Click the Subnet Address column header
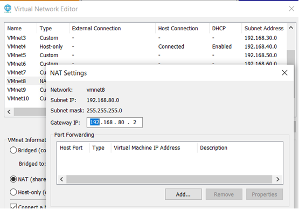Viewport: 299px width, 209px height. click(264, 28)
